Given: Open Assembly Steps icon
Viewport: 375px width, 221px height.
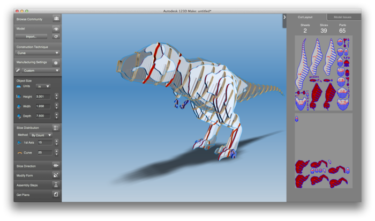Looking at the screenshot, I should (56, 185).
